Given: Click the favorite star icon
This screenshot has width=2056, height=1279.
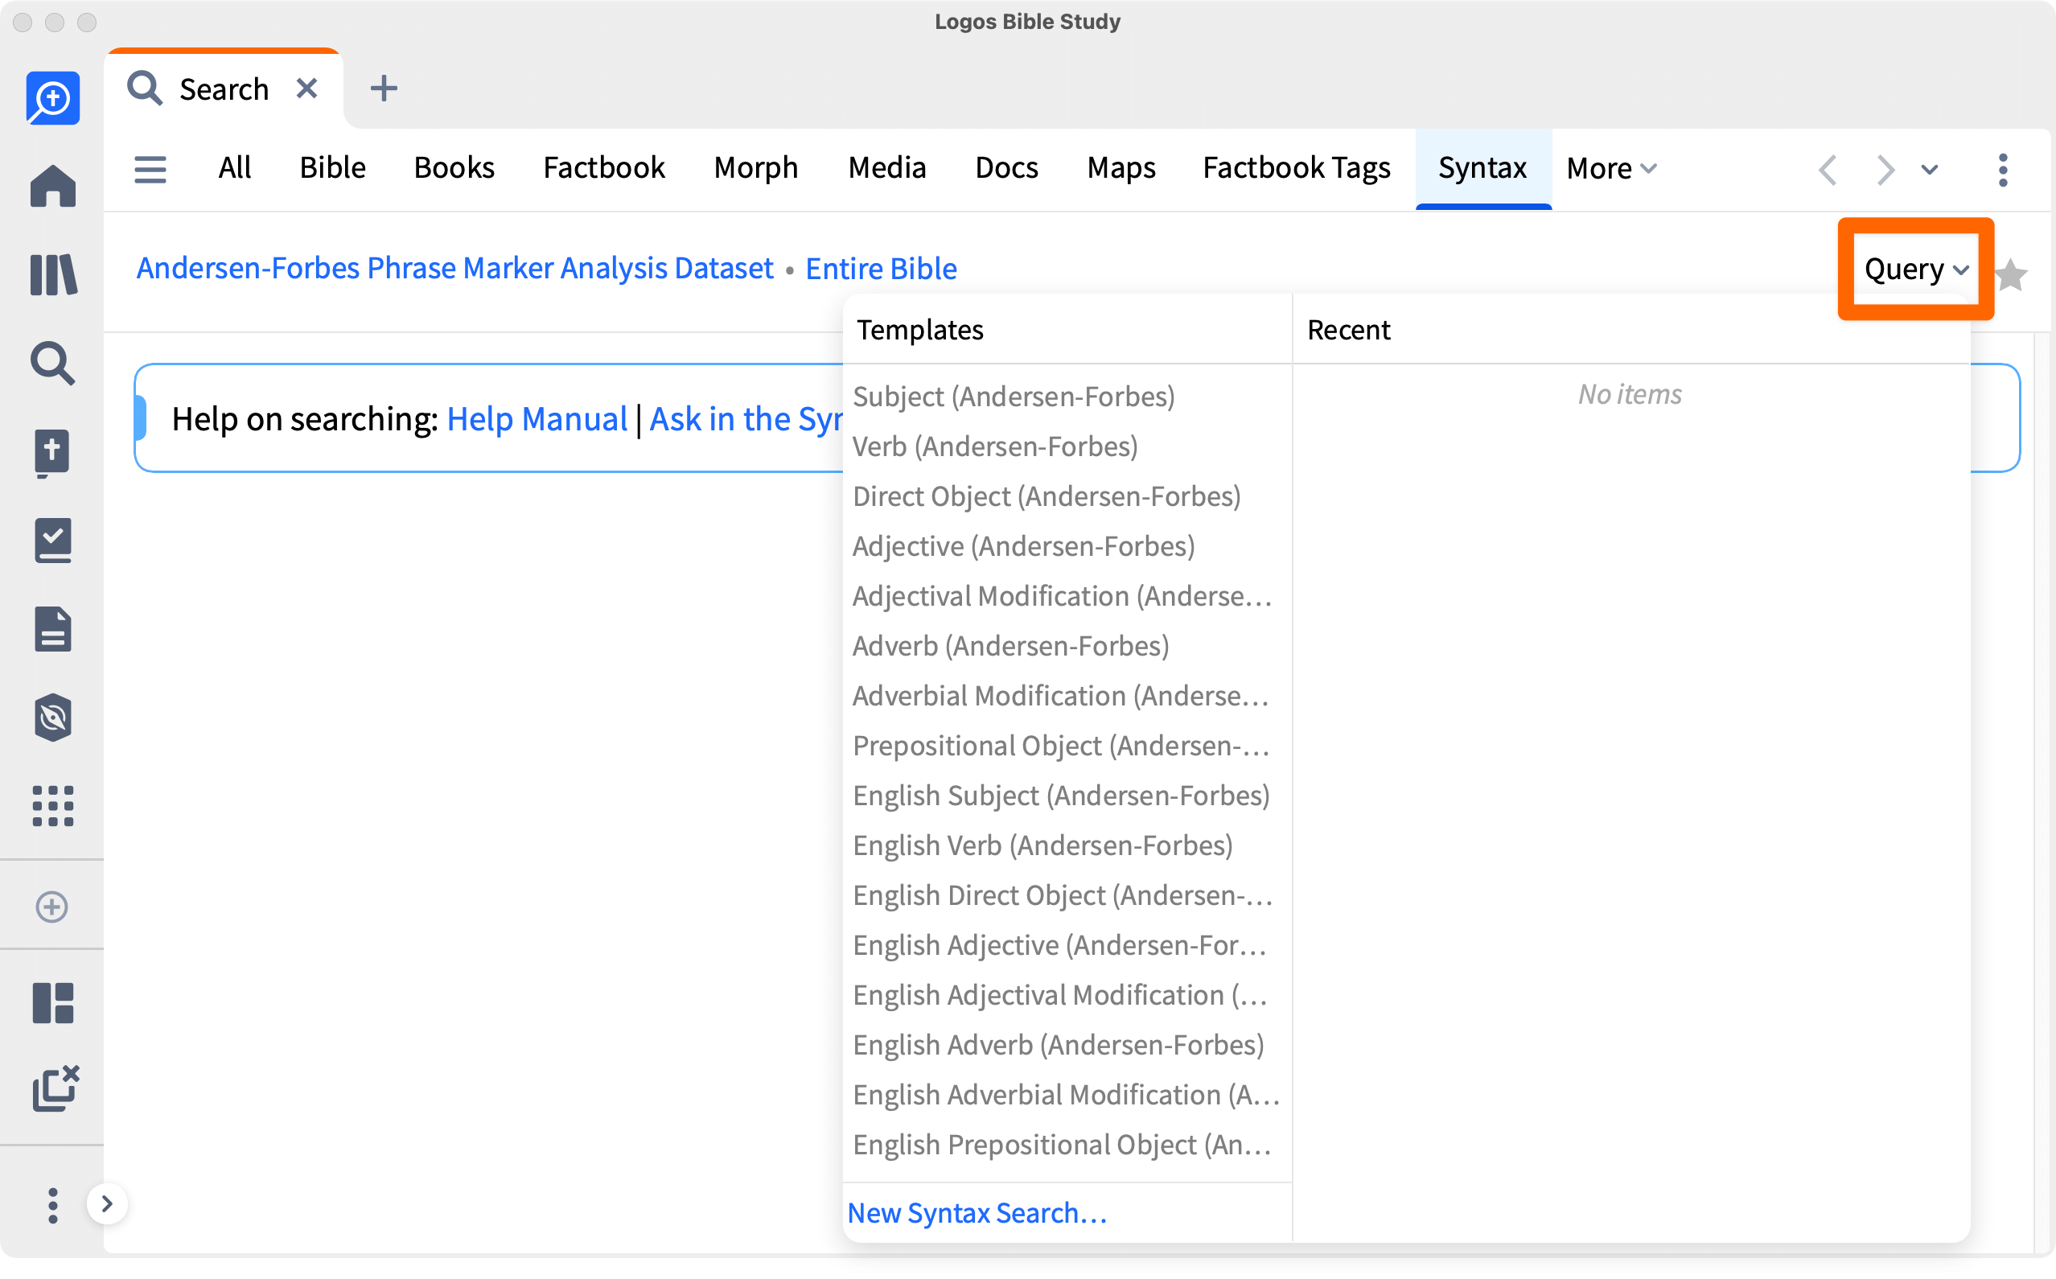Looking at the screenshot, I should click(x=2011, y=274).
